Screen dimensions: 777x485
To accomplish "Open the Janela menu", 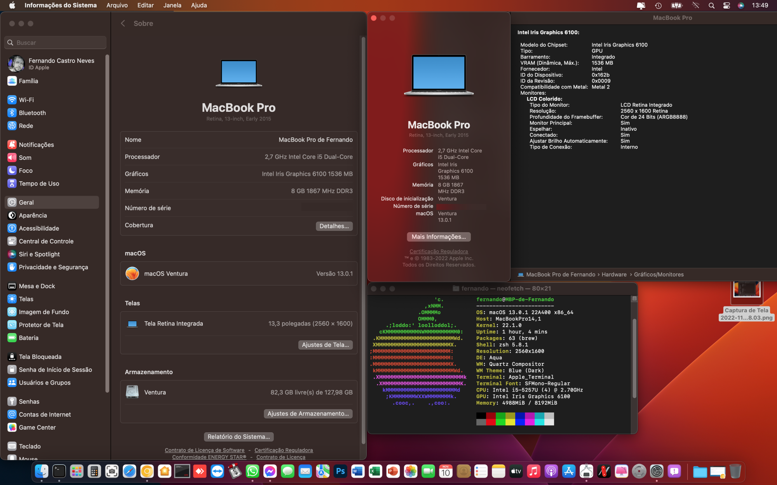I will 172,5.
